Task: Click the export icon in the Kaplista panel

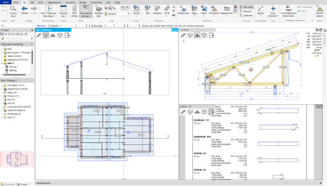Action: coord(211,111)
